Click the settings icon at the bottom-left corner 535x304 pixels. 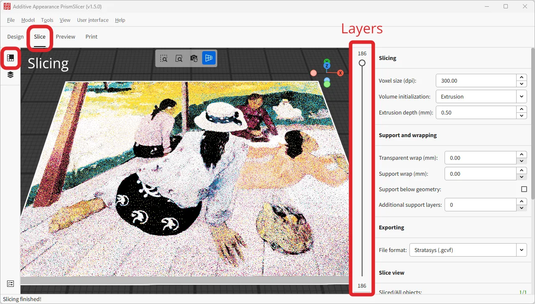point(10,283)
